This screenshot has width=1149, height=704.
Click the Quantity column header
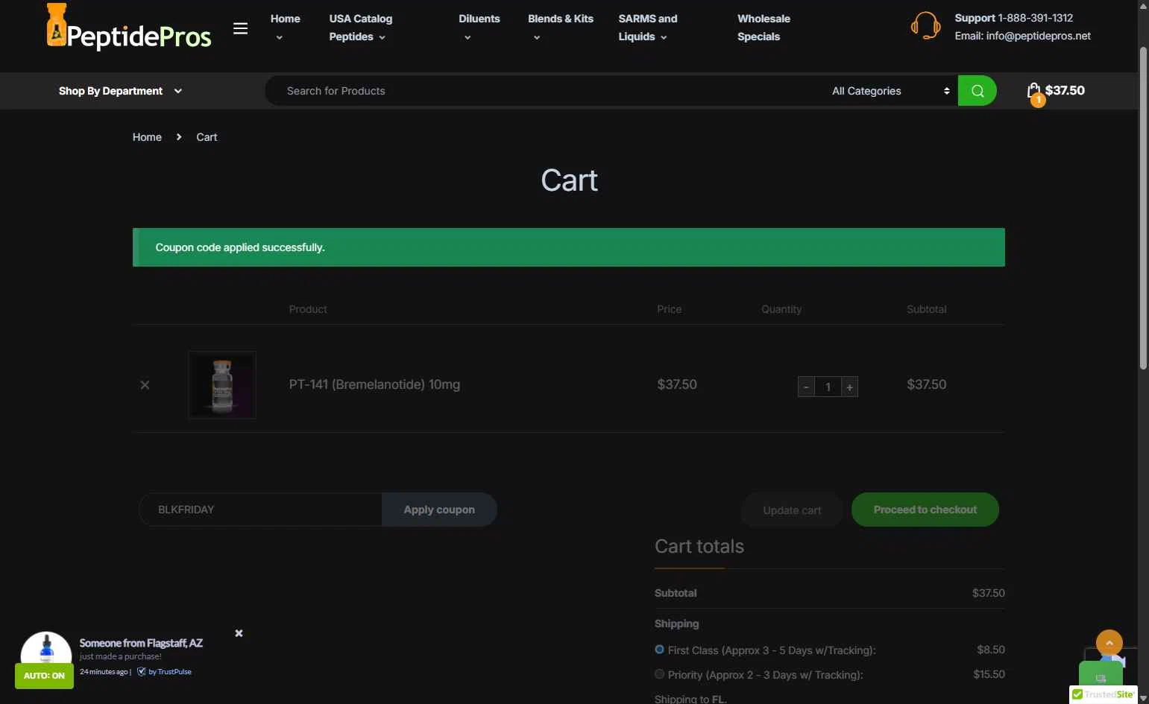(781, 309)
